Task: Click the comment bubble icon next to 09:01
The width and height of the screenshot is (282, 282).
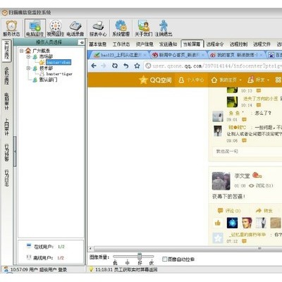Action: [244, 120]
